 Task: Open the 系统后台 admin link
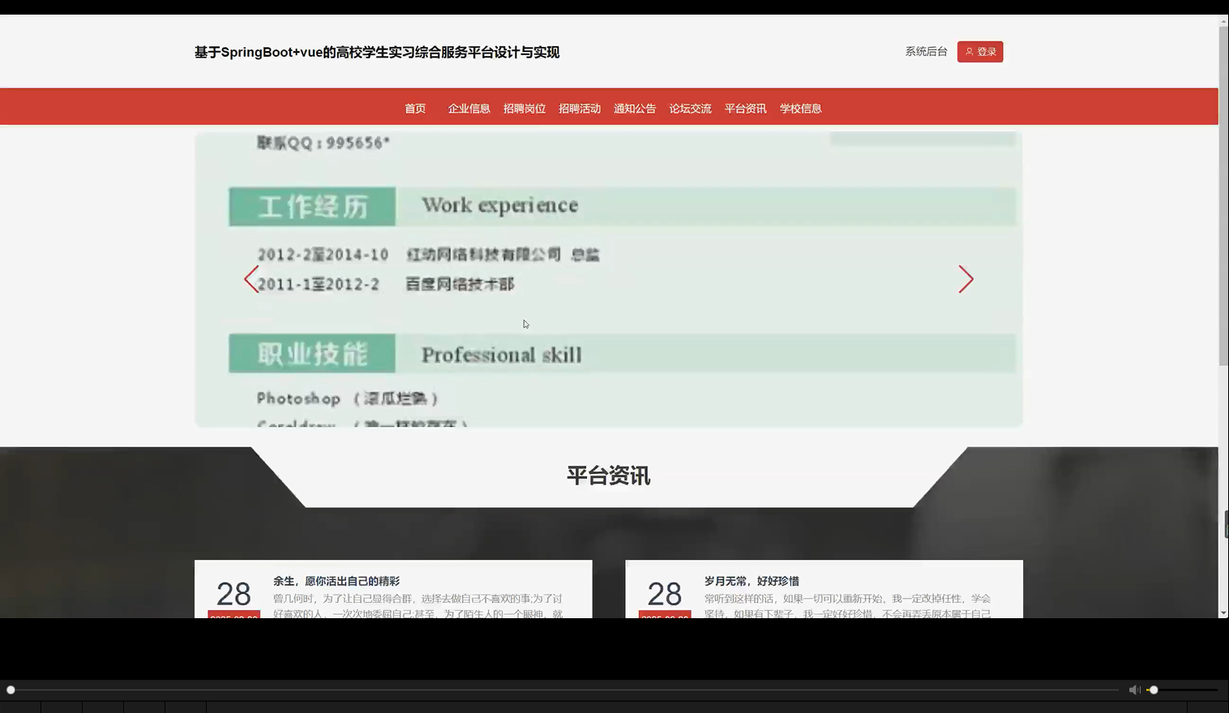point(926,52)
